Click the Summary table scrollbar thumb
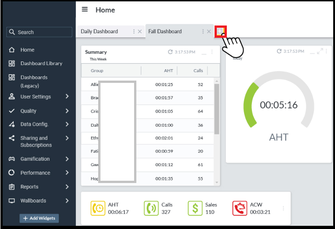Screen dimensions: 335x229 [x=217, y=109]
